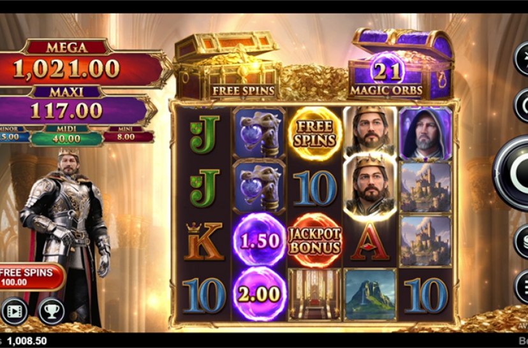Click the Midi 40.00 jackpot label
The image size is (528, 348).
[x=67, y=136]
